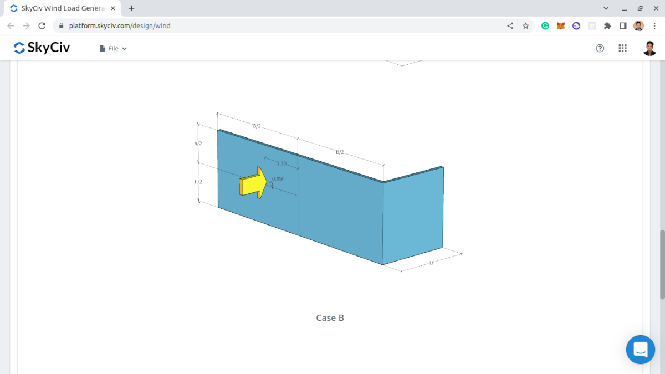This screenshot has height=374, width=665.
Task: Open the grey square extension icon
Action: point(592,25)
